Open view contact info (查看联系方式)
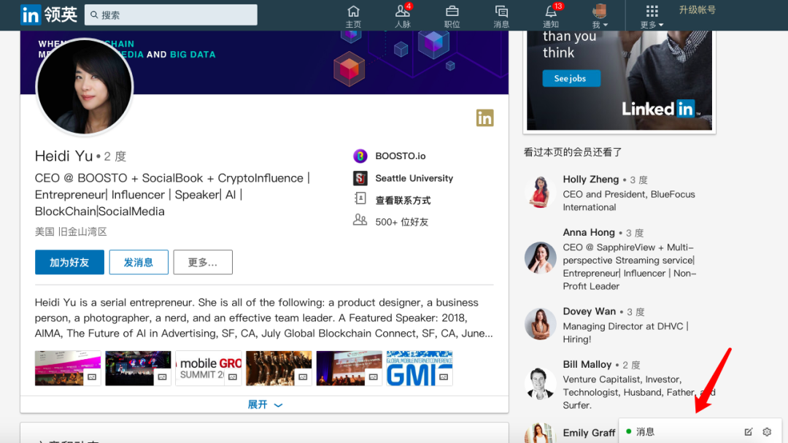This screenshot has width=788, height=443. (x=403, y=200)
